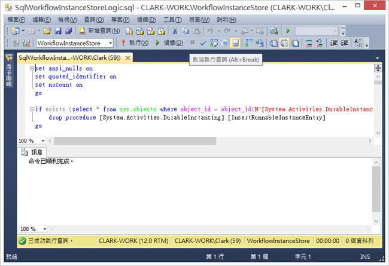This screenshot has width=389, height=266.
Task: Open the empty solution configurations combo box
Action: tap(317, 31)
